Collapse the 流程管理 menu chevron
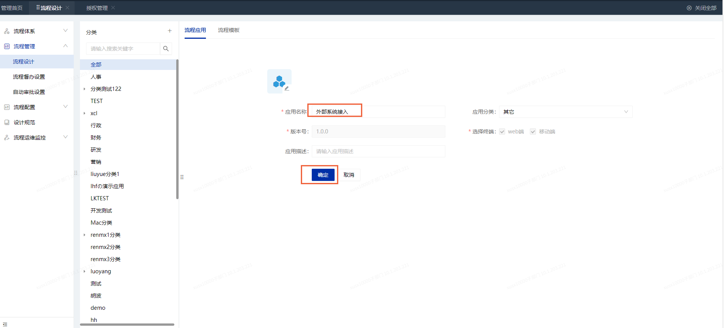 coord(65,46)
